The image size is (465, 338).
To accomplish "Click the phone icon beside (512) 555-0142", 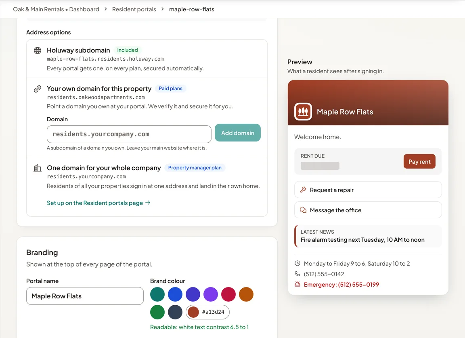I will point(297,274).
